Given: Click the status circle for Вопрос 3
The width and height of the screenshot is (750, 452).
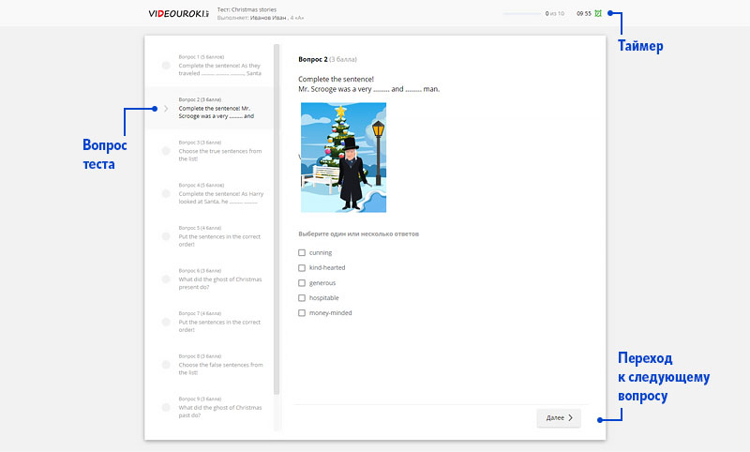Looking at the screenshot, I should pyautogui.click(x=166, y=151).
